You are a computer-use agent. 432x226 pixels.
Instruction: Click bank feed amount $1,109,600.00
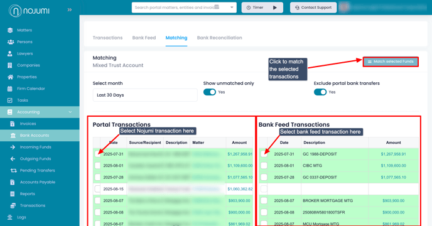(393, 166)
